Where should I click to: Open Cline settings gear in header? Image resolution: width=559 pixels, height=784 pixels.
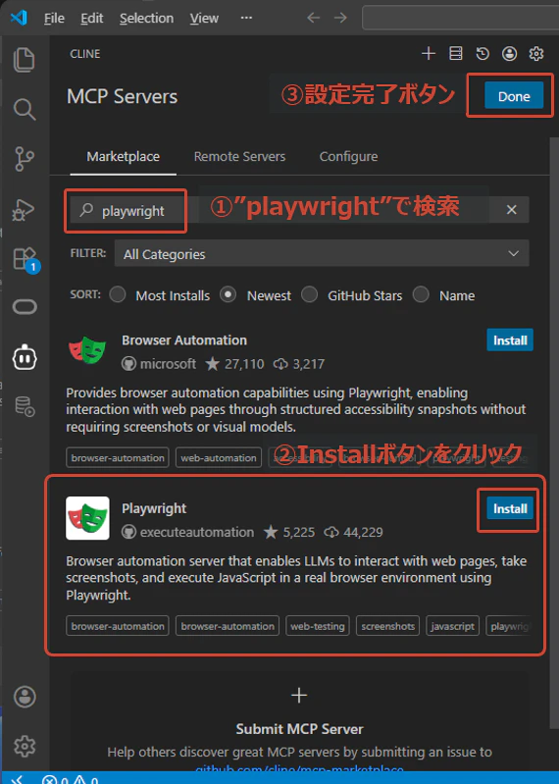coord(536,54)
